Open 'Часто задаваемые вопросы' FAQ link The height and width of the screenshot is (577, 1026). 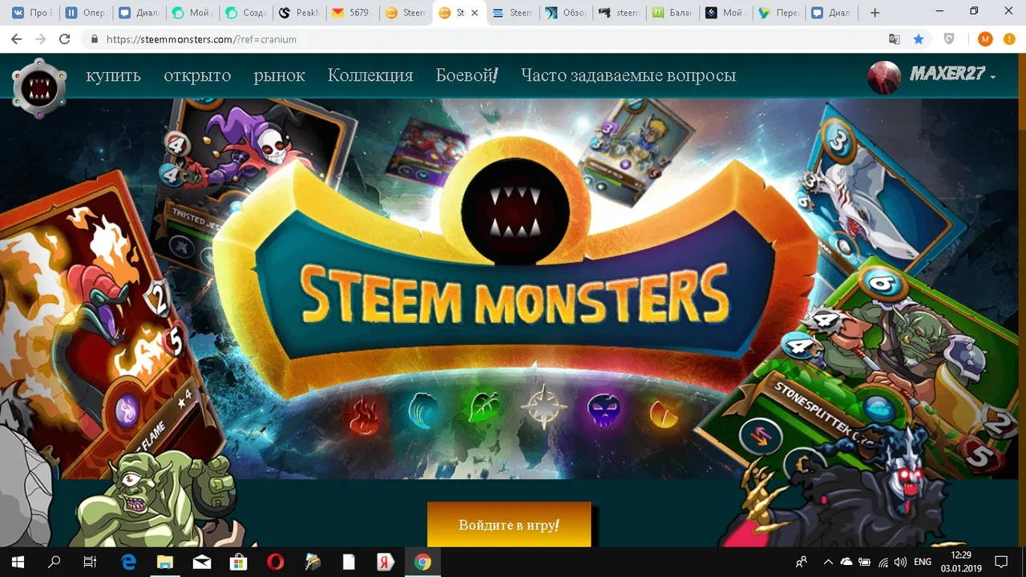(x=628, y=75)
